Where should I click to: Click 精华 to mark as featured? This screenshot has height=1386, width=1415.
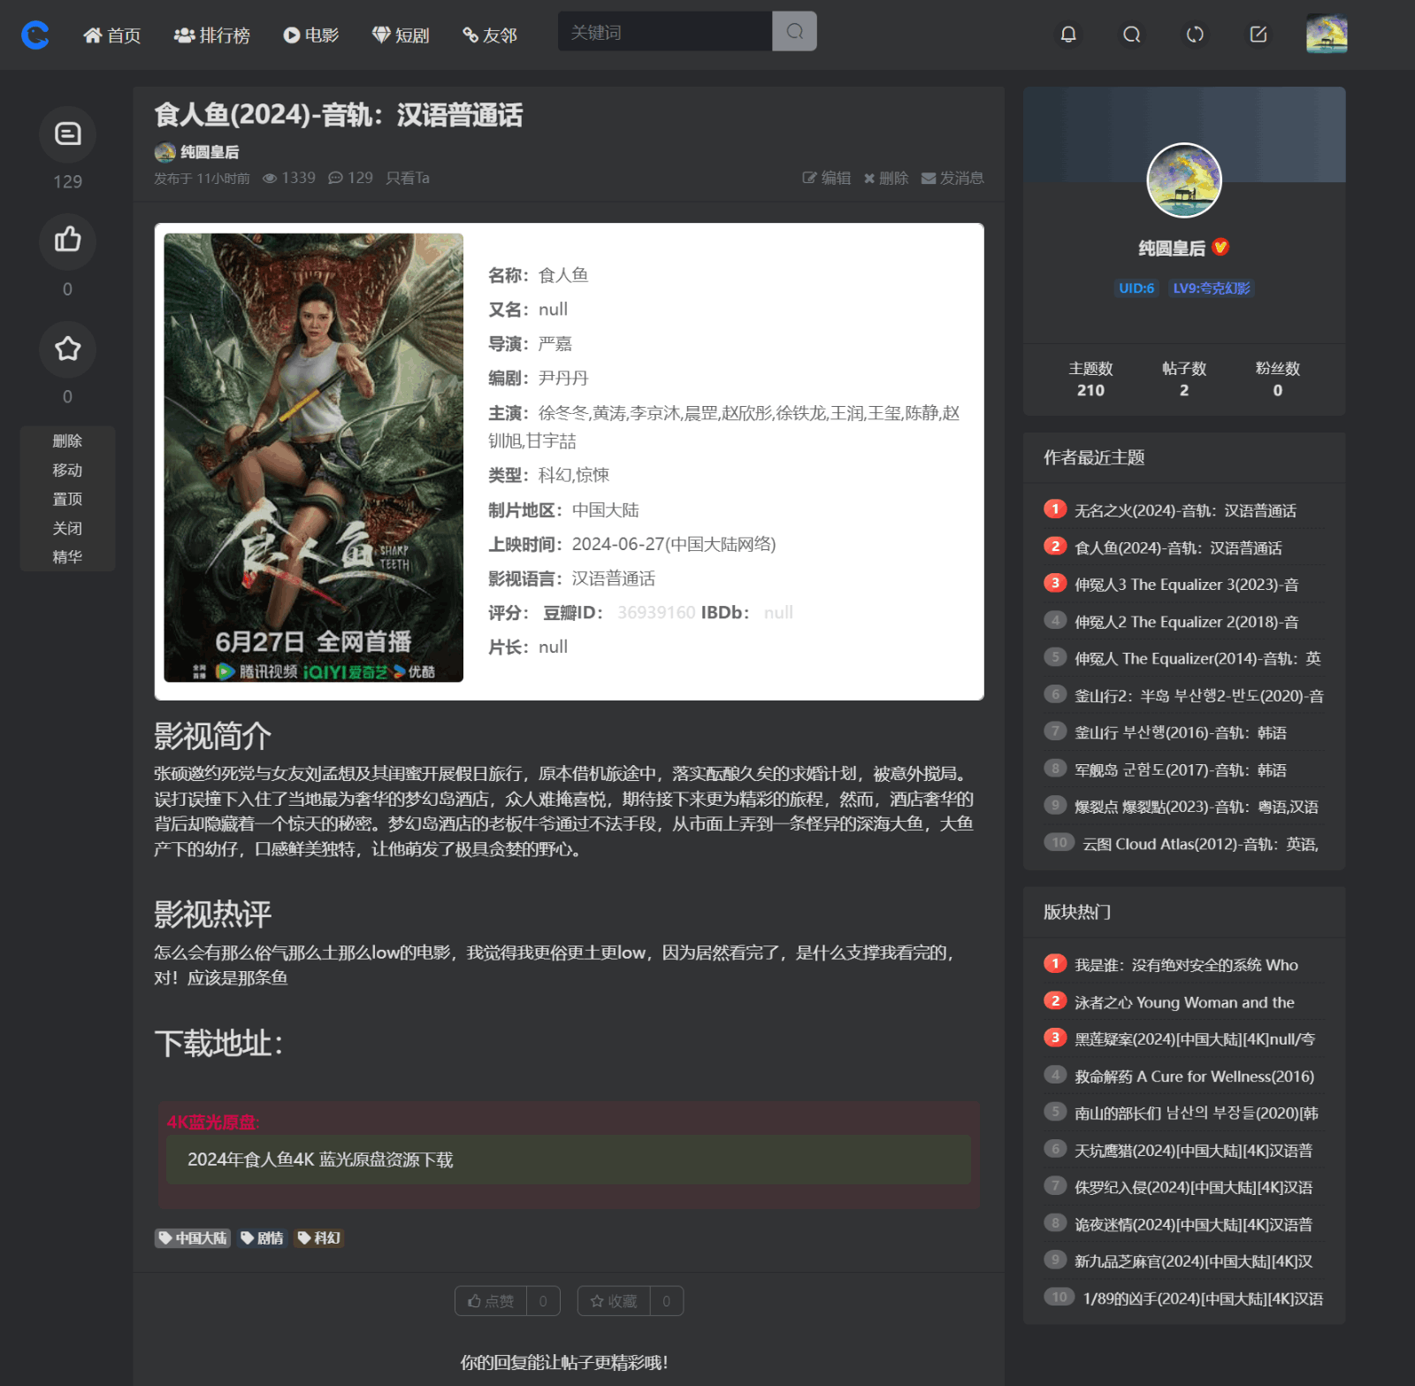click(67, 557)
